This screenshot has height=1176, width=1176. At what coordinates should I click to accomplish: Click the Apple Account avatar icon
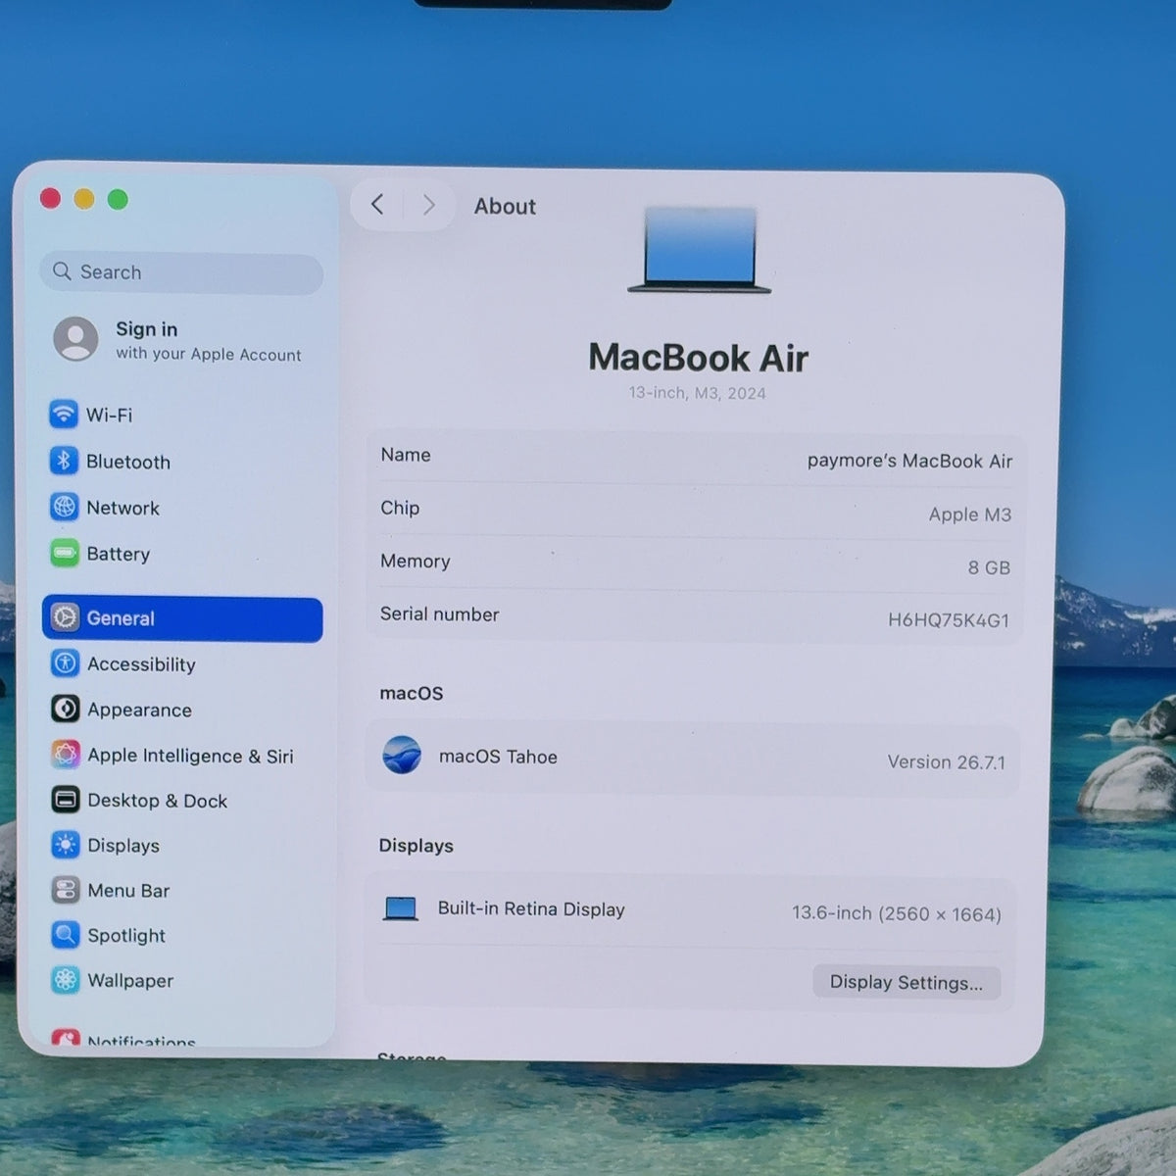click(x=75, y=339)
